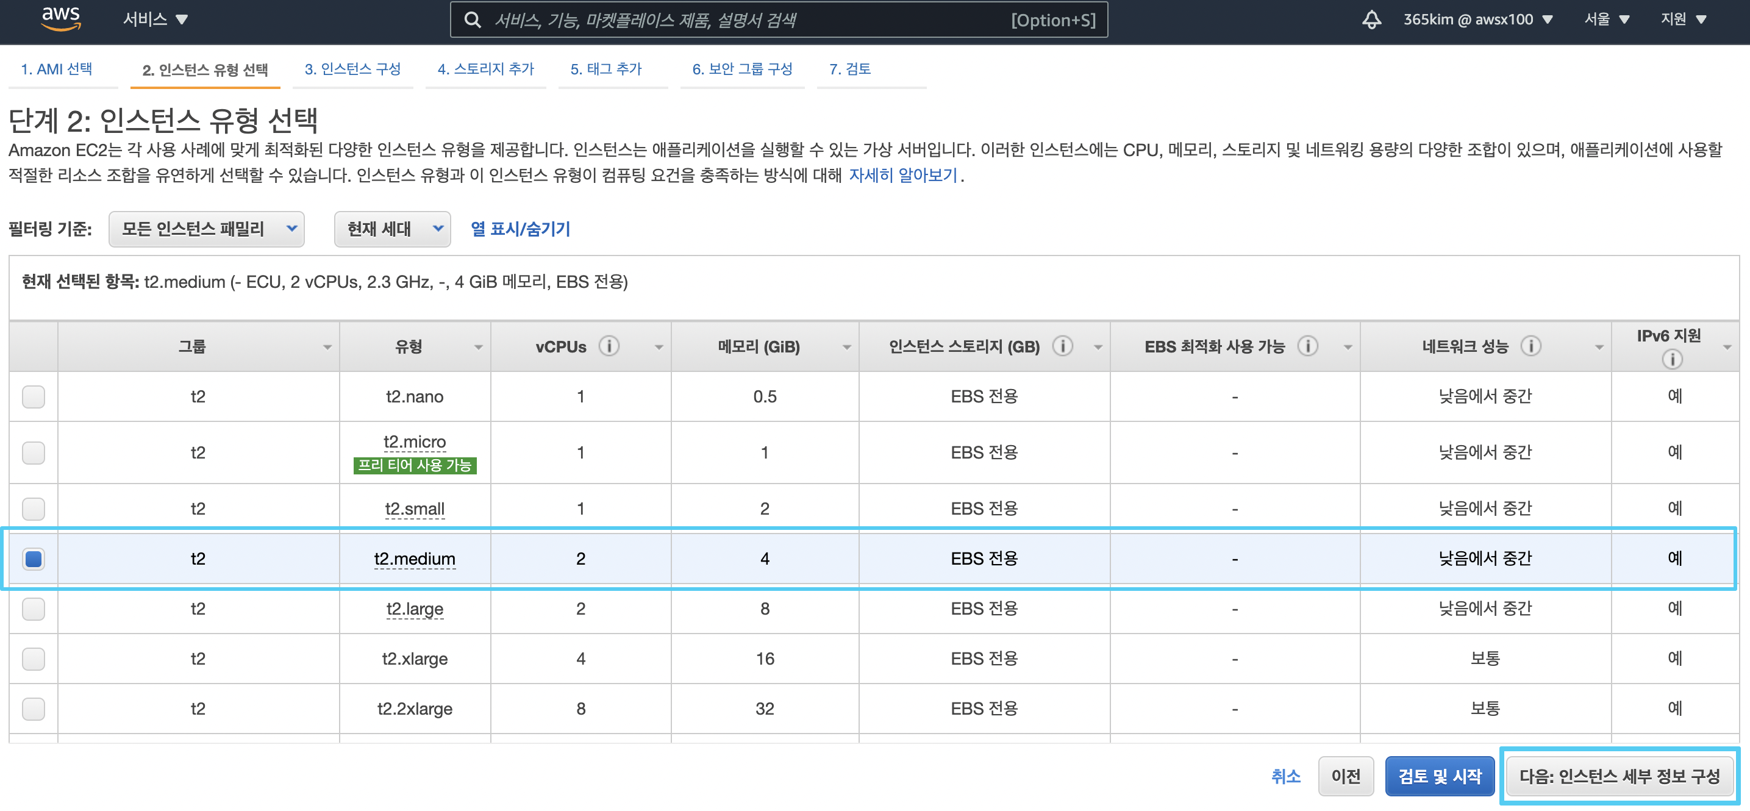Image resolution: width=1750 pixels, height=811 pixels.
Task: Expand the 서울 region selector
Action: tap(1606, 19)
